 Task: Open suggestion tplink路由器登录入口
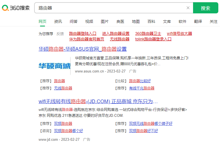(153, 39)
